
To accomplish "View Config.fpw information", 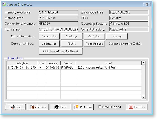I will [94, 36].
